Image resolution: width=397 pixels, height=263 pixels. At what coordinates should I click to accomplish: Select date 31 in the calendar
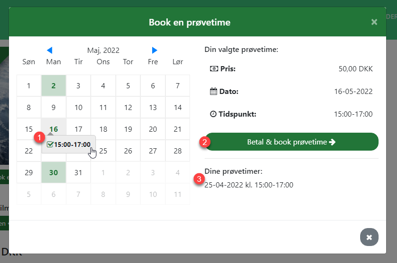coord(78,172)
